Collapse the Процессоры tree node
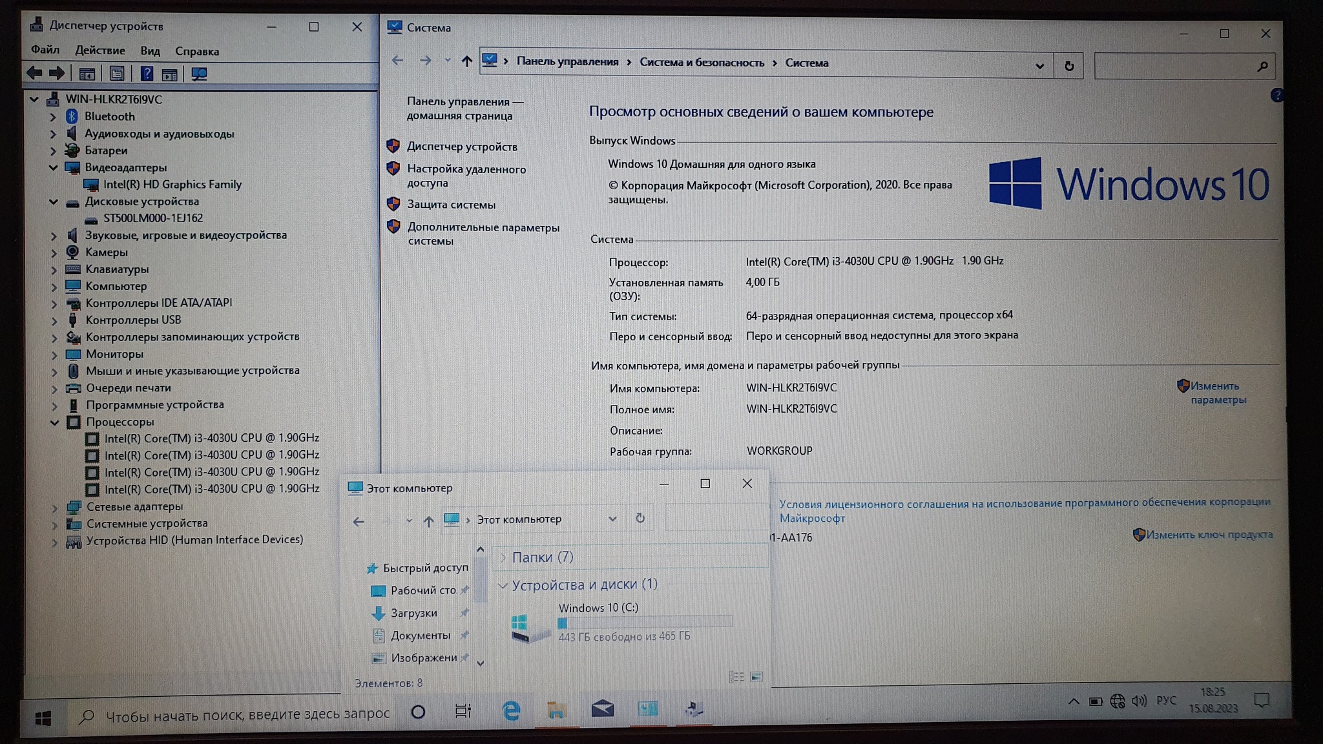The image size is (1323, 744). coord(54,422)
